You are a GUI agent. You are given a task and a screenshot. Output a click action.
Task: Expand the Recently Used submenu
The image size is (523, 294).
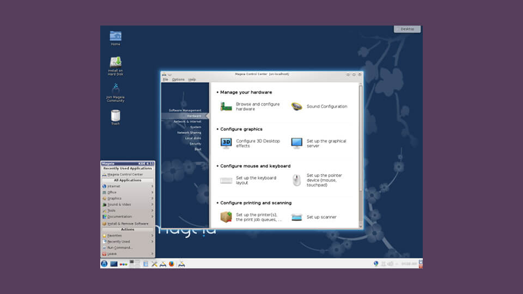coord(127,241)
